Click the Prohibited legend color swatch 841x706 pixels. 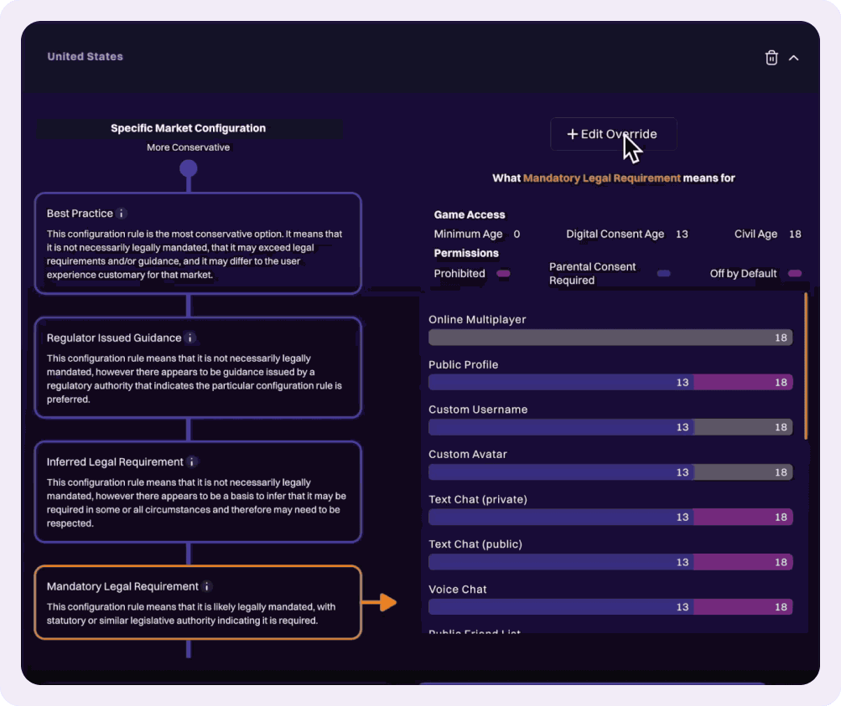[x=503, y=274]
